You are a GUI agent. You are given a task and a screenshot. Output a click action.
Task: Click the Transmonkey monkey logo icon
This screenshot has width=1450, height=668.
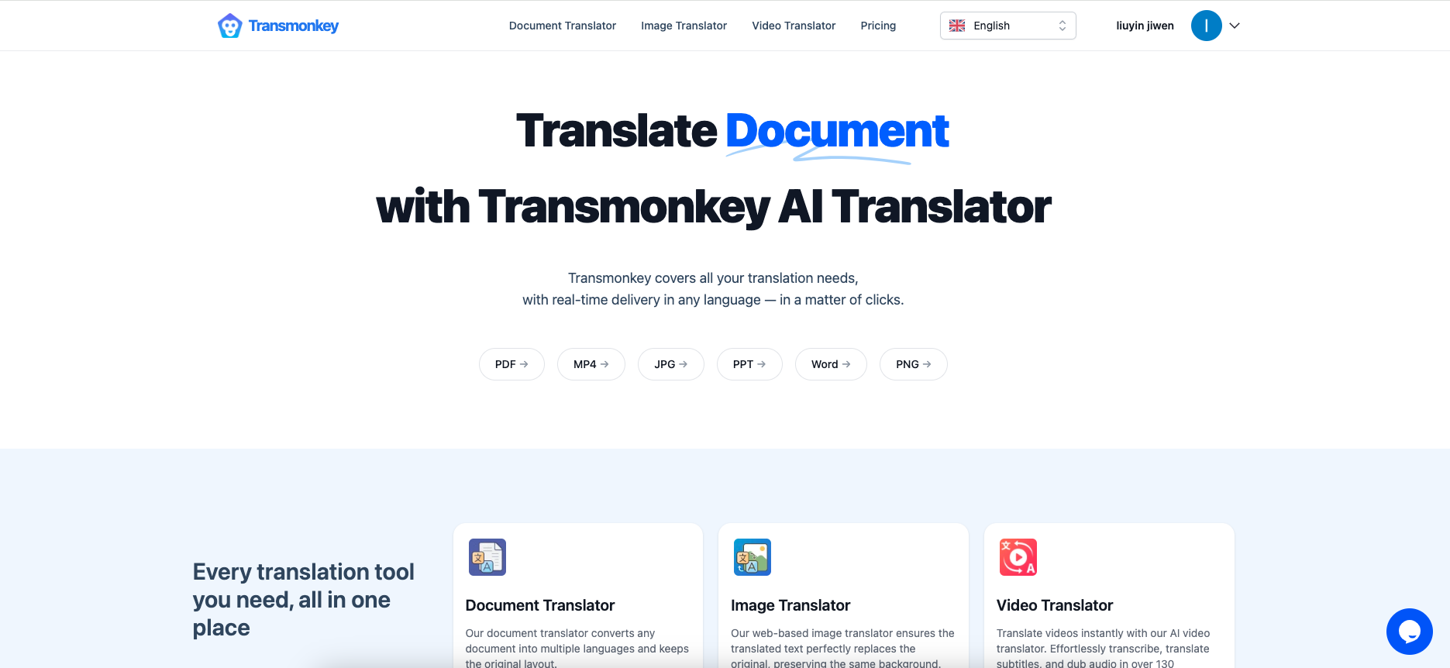(229, 26)
